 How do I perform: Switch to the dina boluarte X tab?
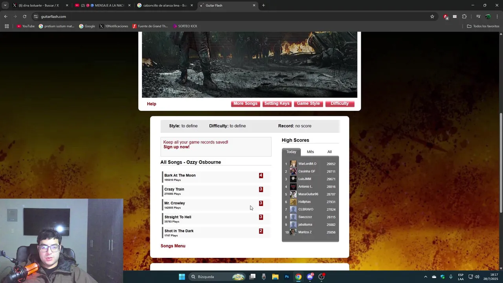click(40, 6)
